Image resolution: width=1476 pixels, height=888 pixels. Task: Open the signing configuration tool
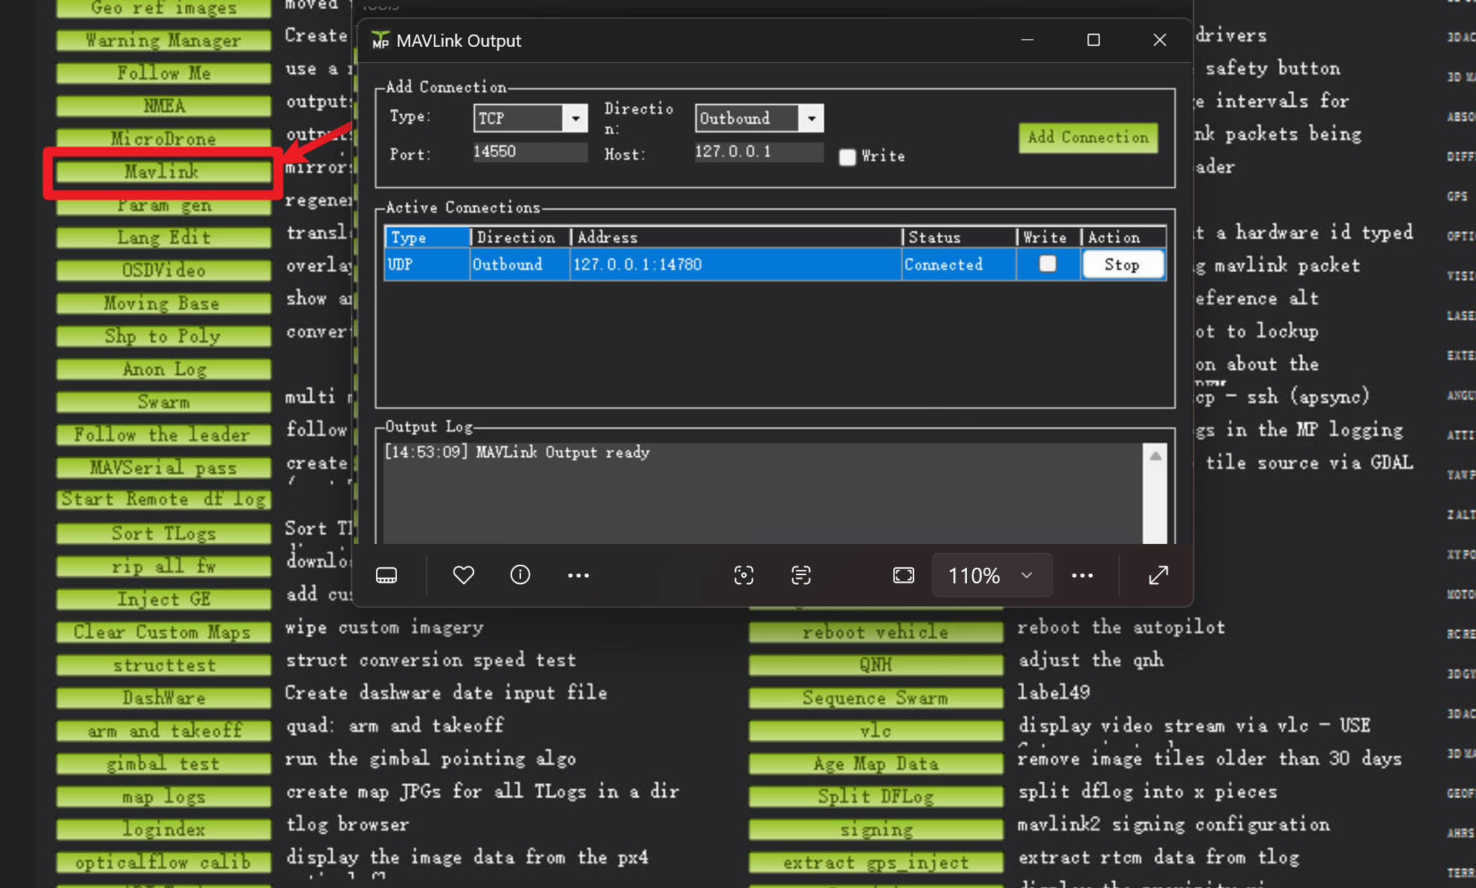tap(875, 829)
